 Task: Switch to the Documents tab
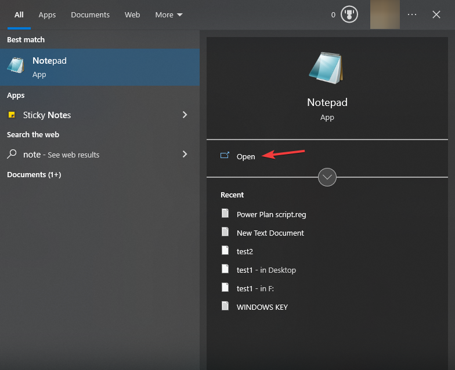(90, 15)
